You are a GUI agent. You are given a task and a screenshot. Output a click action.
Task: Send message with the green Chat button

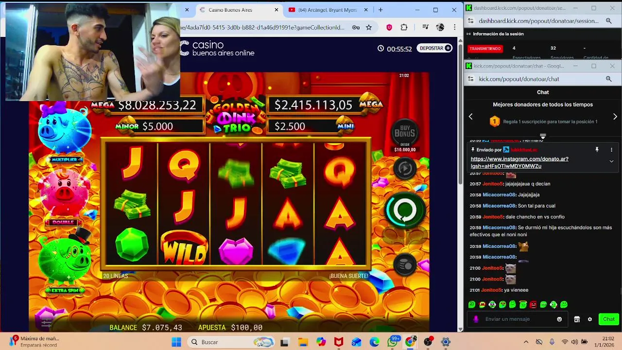pos(609,319)
